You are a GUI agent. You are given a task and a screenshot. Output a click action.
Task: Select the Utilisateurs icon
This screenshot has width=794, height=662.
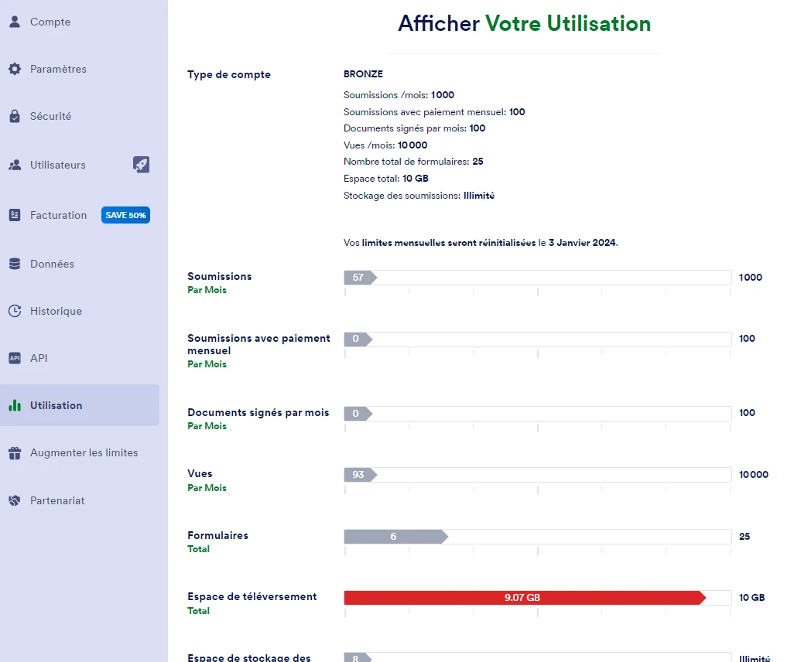pos(15,165)
